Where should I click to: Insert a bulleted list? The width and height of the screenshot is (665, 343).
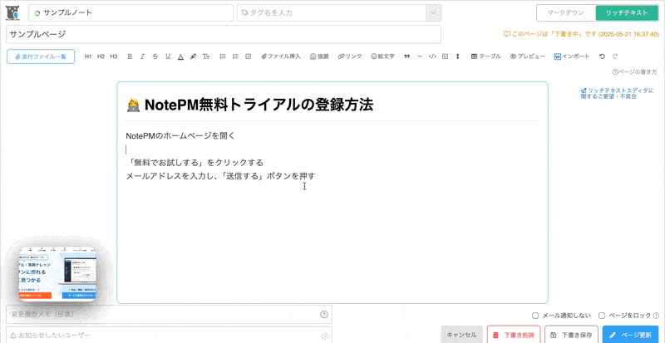pos(222,56)
